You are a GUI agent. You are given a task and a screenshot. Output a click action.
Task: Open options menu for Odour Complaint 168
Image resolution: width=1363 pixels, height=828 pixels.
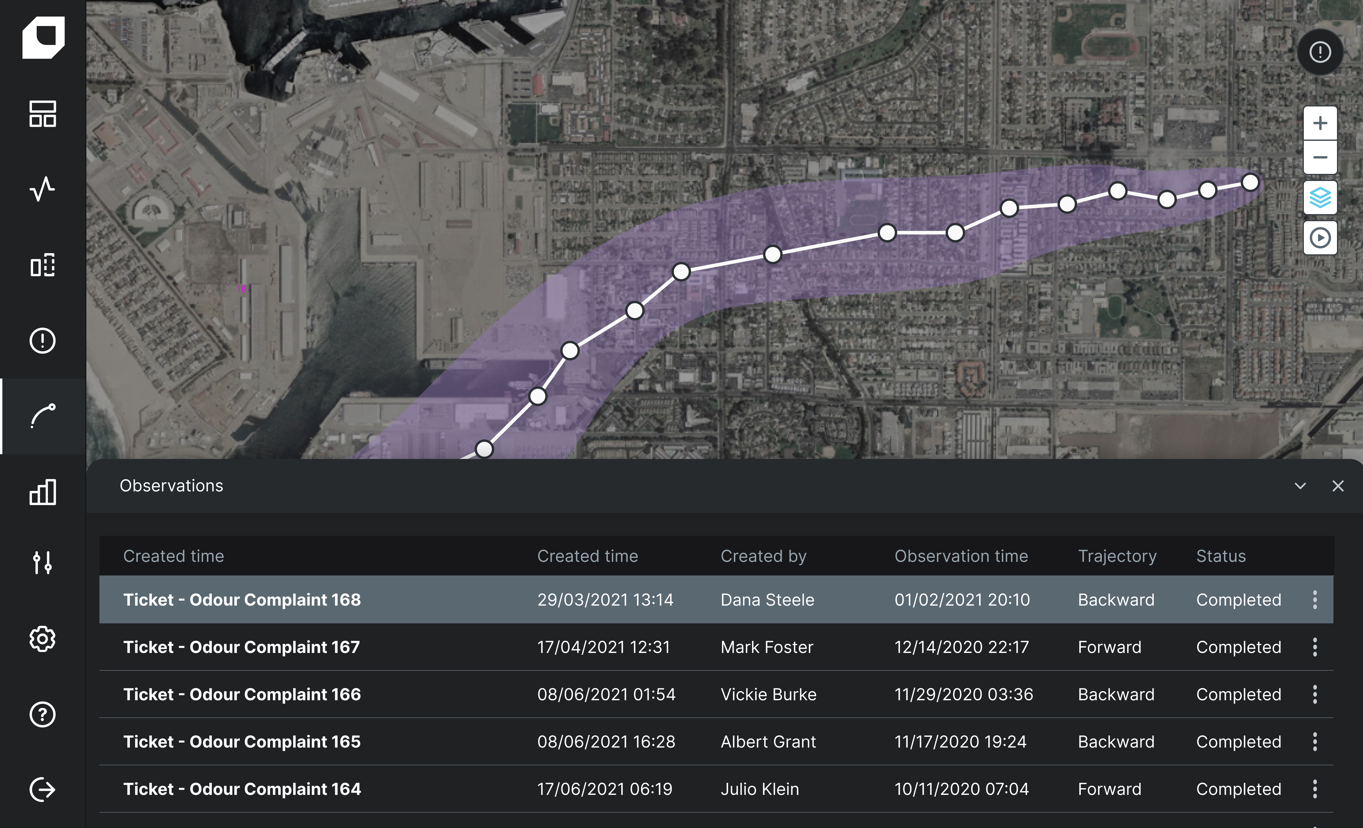(1315, 600)
